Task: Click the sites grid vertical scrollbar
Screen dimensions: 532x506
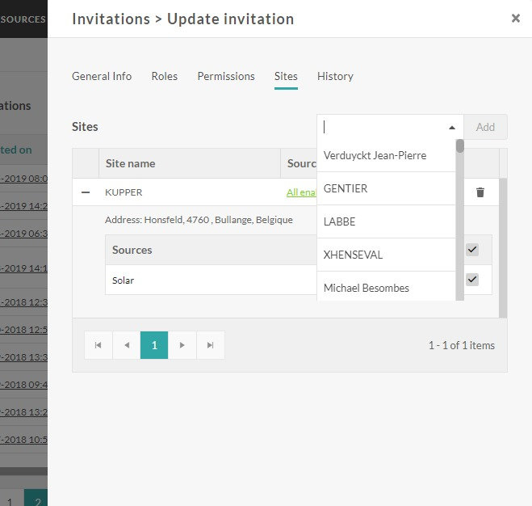Action: [x=503, y=248]
